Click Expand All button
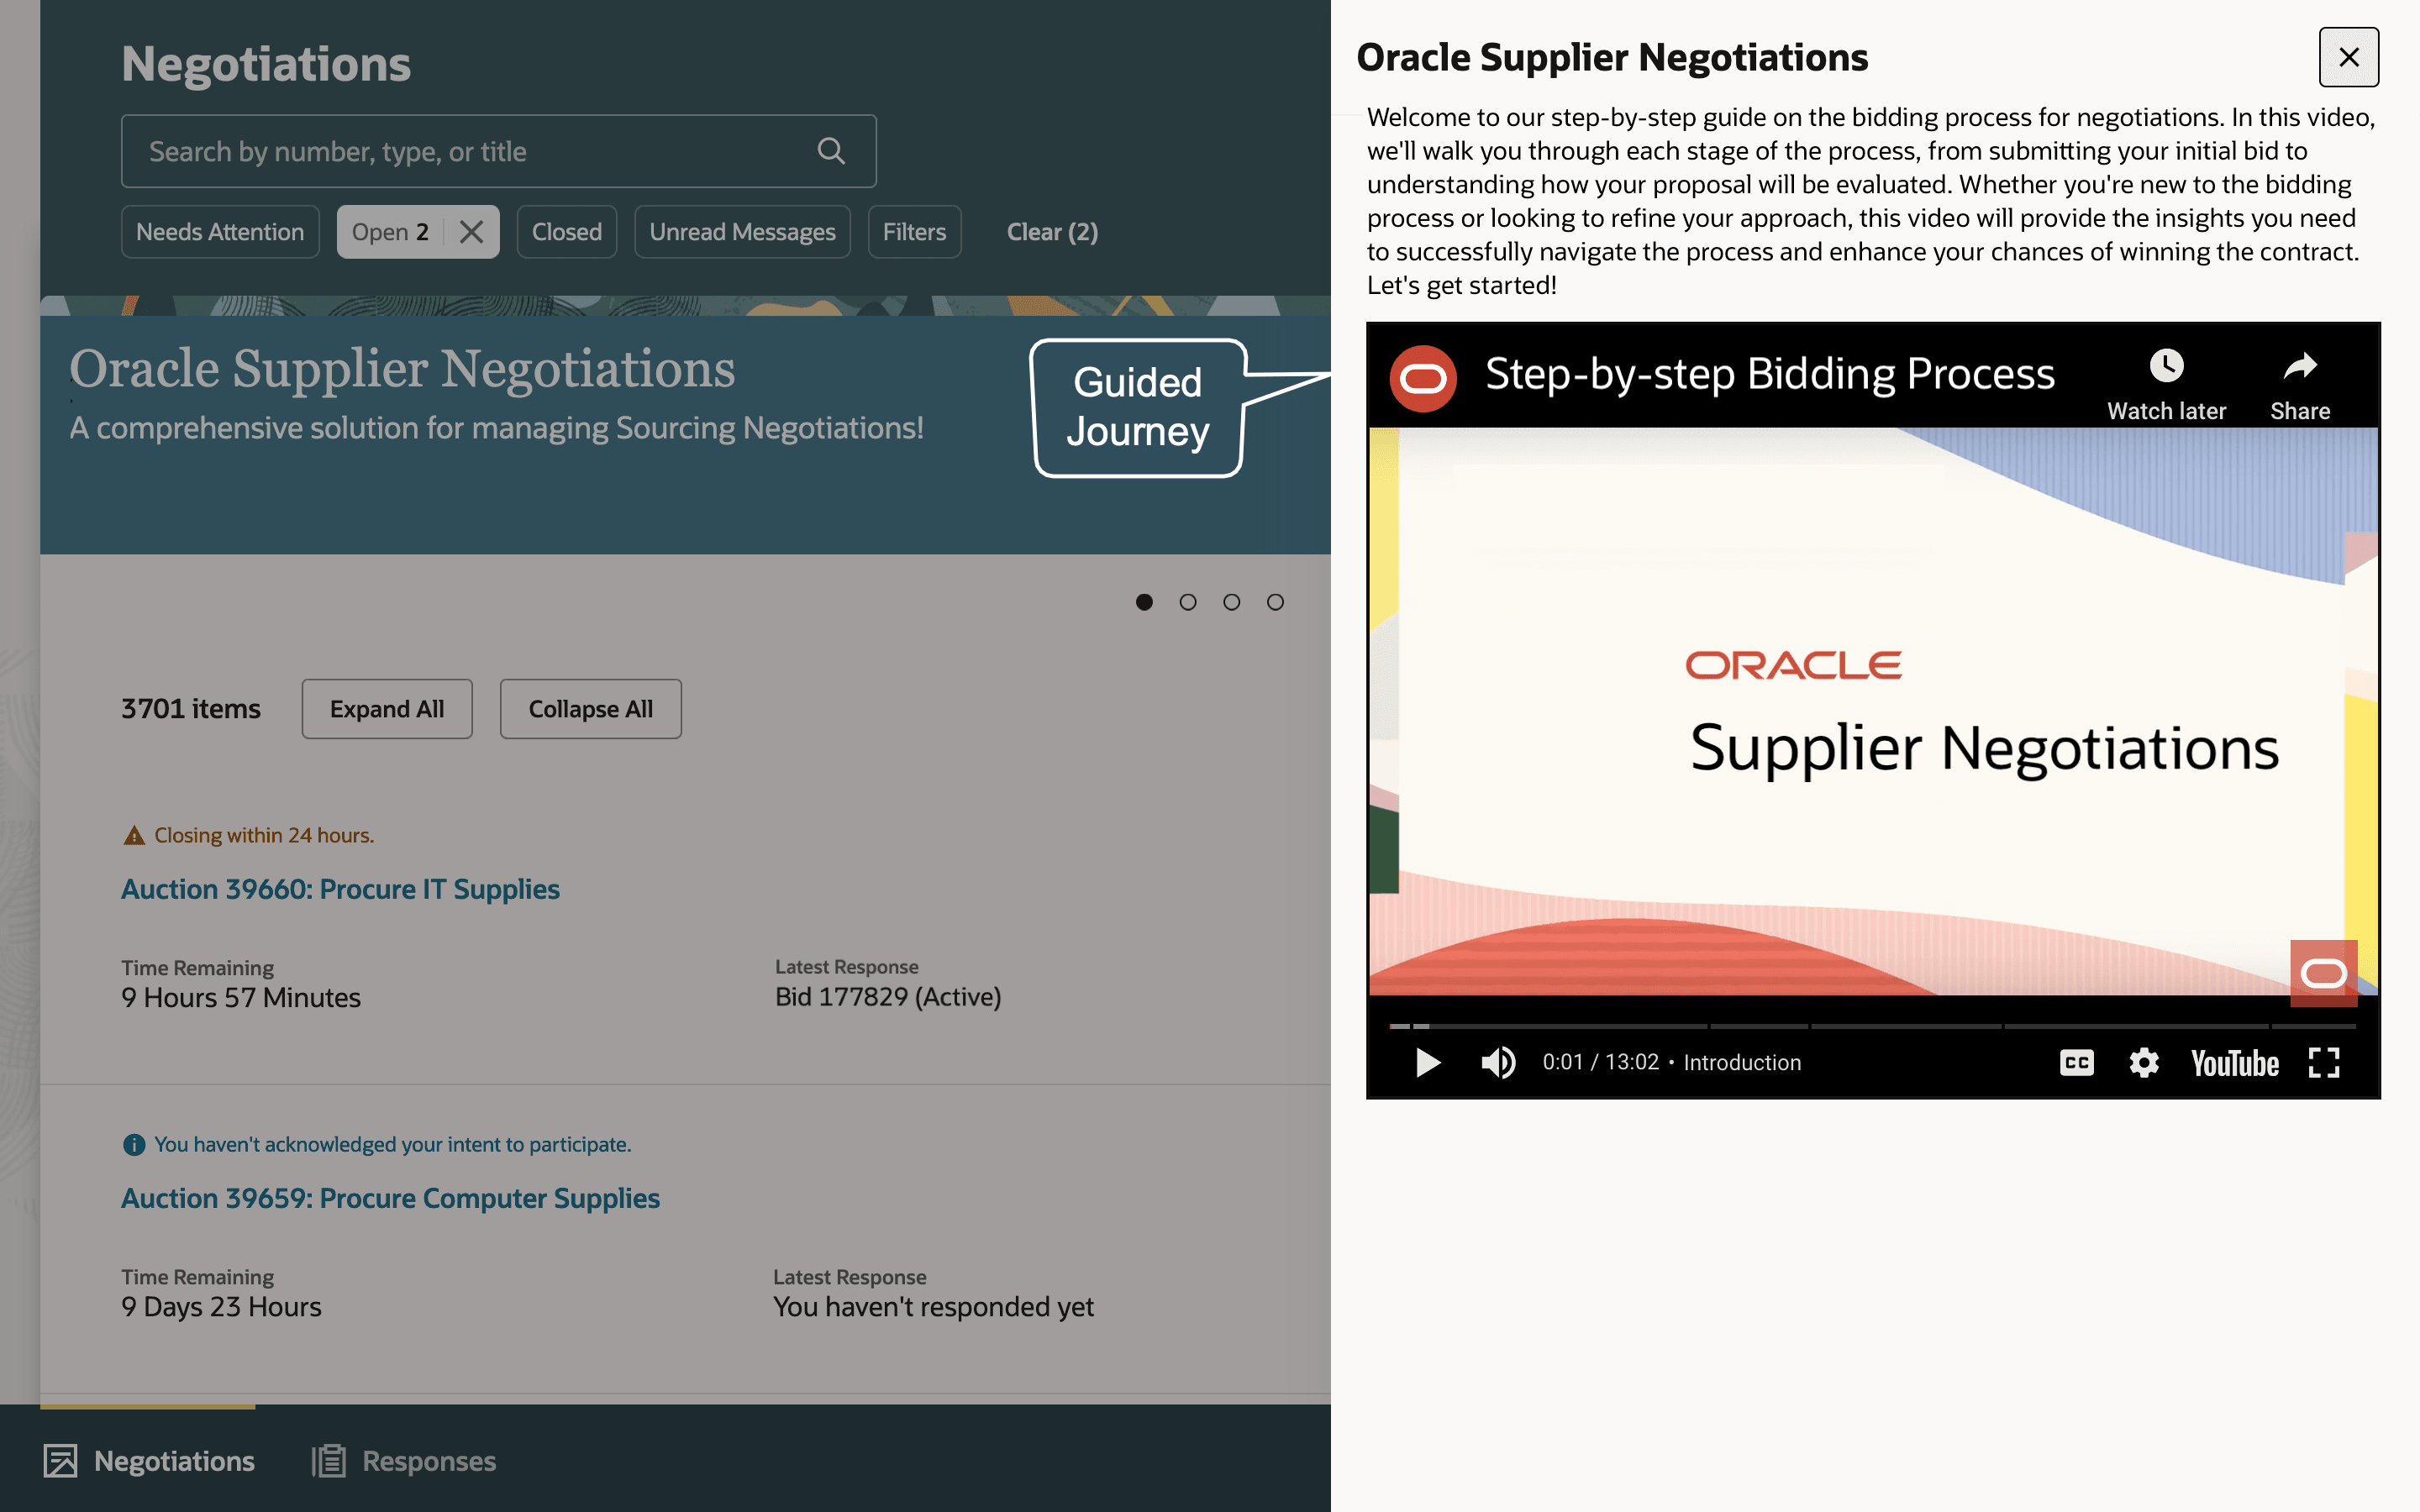The height and width of the screenshot is (1512, 2420). pyautogui.click(x=387, y=709)
